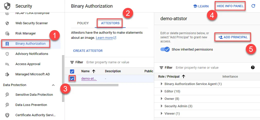The image size is (260, 120).
Task: Expand the Owner (8) role
Action: pyautogui.click(x=162, y=99)
